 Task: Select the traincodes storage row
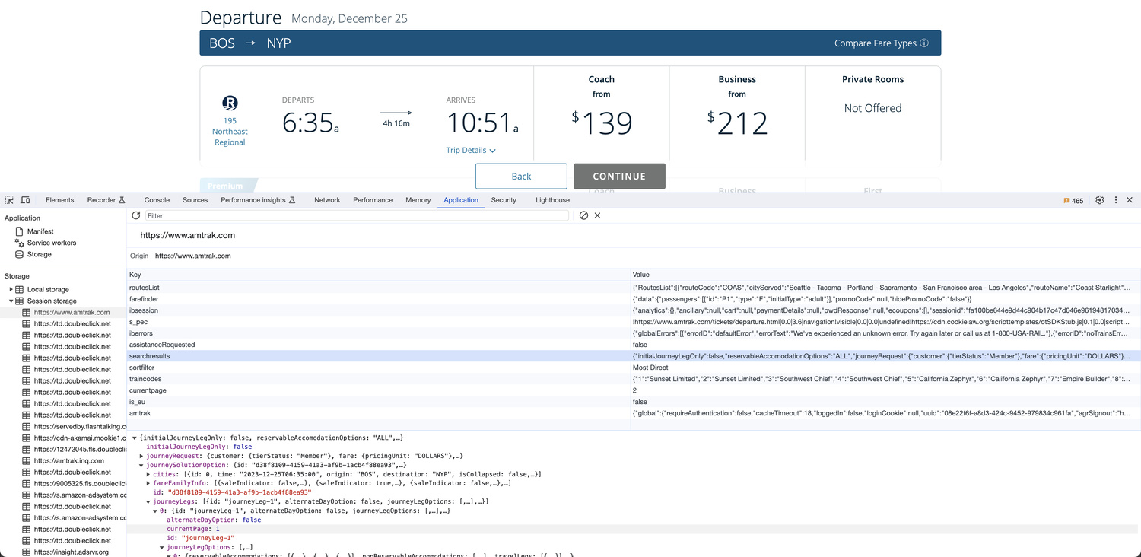coord(634,379)
